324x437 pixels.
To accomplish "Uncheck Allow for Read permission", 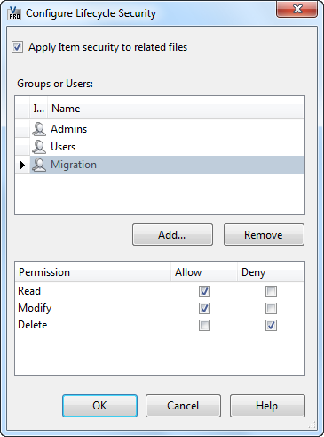I will pyautogui.click(x=204, y=291).
